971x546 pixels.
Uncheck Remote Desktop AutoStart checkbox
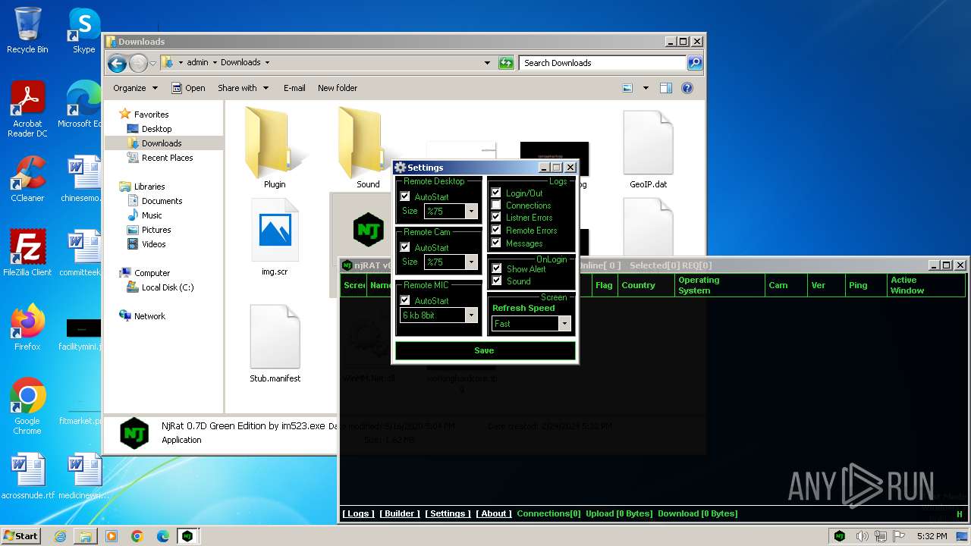[405, 196]
